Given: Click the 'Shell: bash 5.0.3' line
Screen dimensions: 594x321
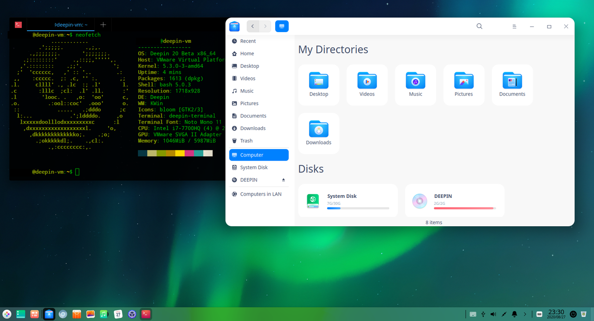Looking at the screenshot, I should [x=164, y=85].
